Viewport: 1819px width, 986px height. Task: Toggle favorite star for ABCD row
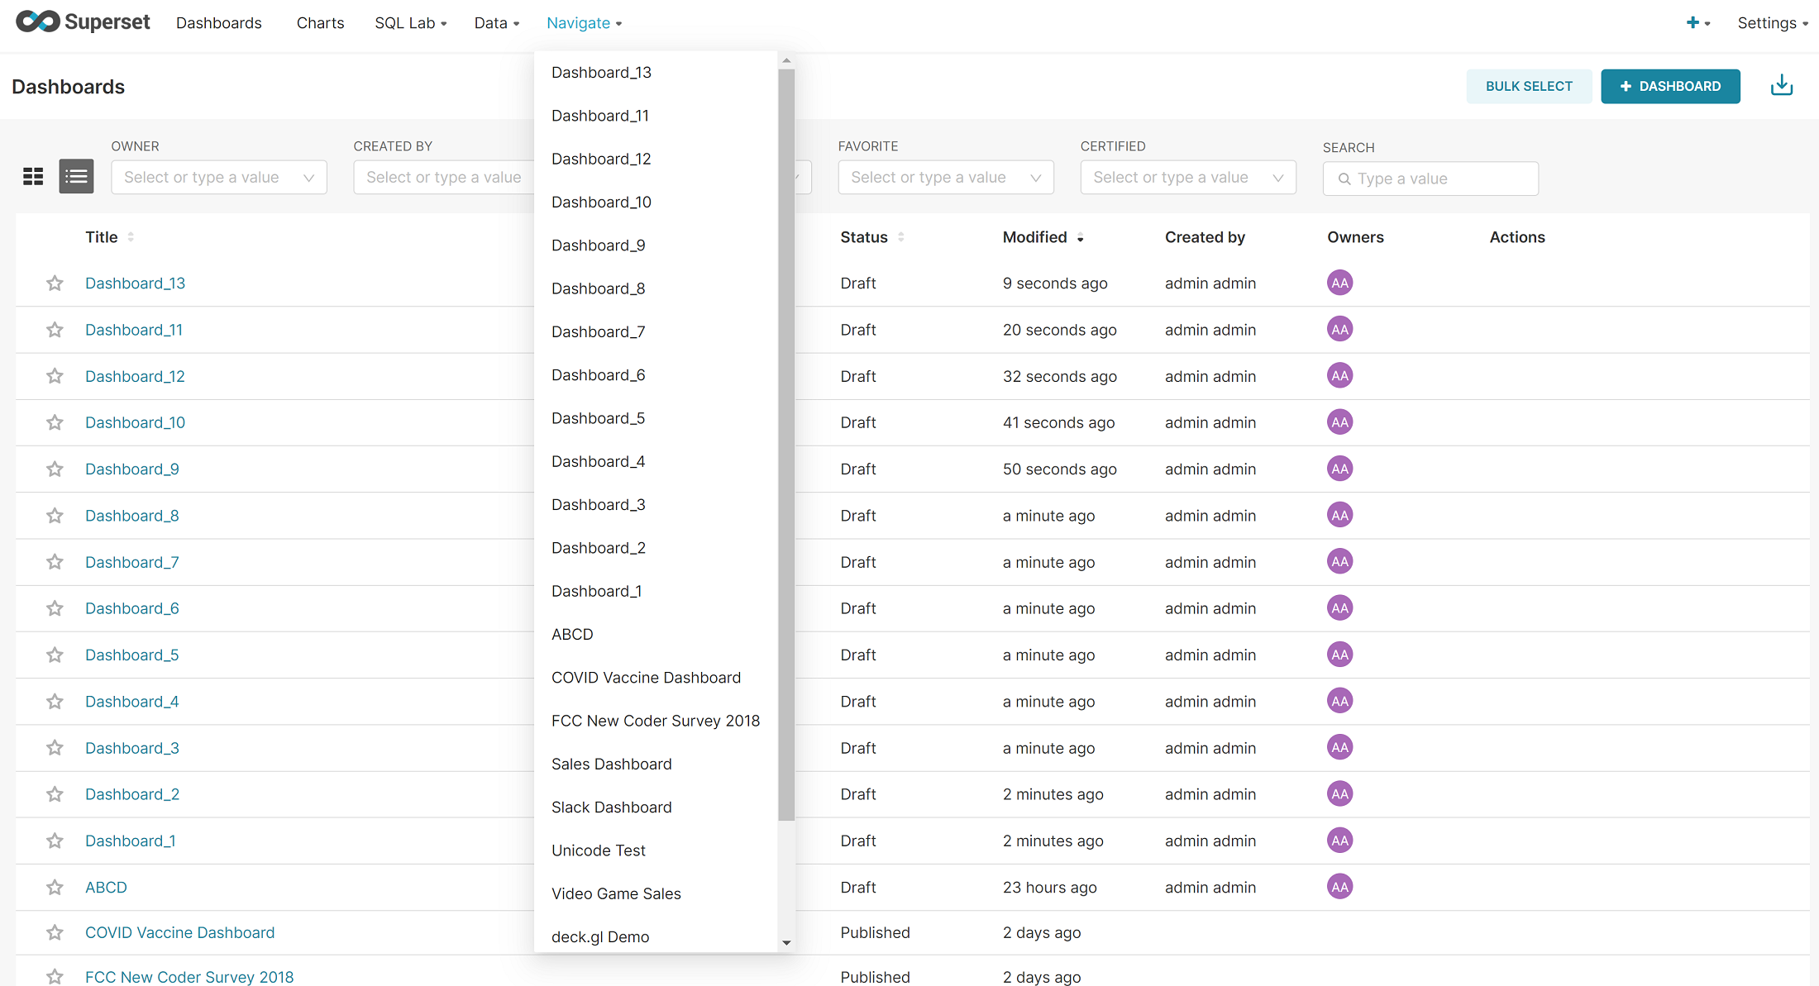pos(55,887)
